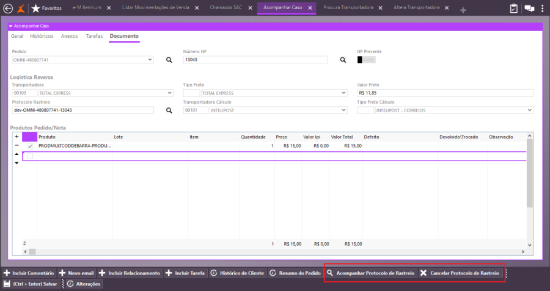Uncheck the PRODMULTCODDEBARRA product row checkbox
550x291 pixels.
[x=30, y=146]
